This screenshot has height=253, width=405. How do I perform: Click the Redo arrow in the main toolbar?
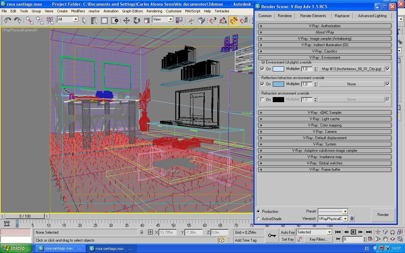pos(17,21)
